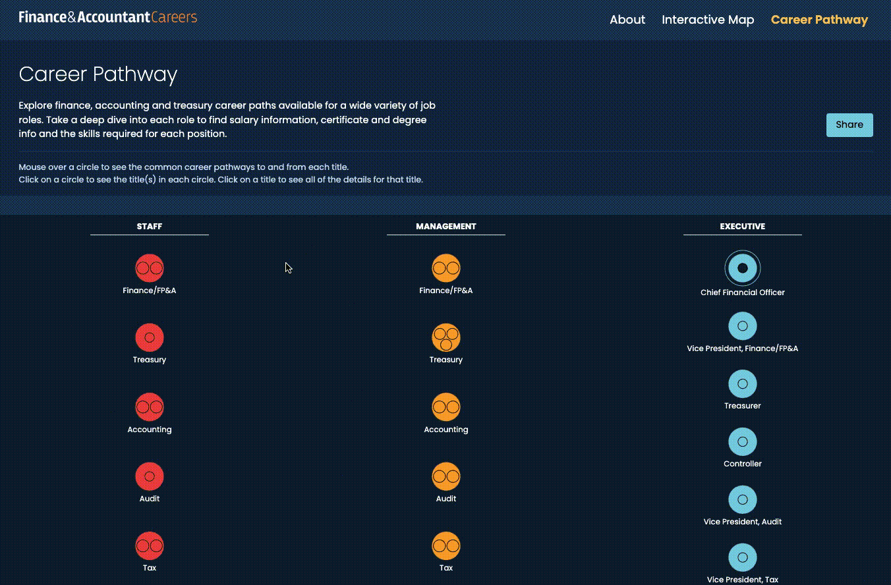Open the Vice President, Audit circle
This screenshot has height=585, width=891.
pos(743,500)
